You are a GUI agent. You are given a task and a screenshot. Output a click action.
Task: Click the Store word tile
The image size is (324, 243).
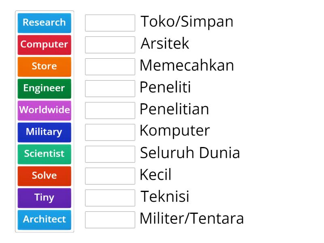44,67
